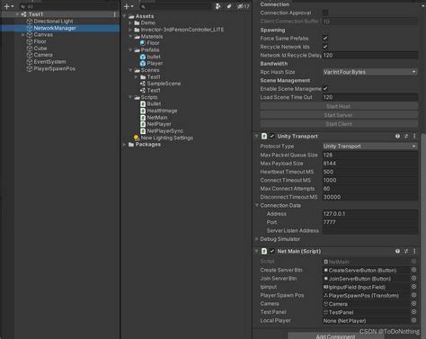Click the Start Server button

point(339,115)
